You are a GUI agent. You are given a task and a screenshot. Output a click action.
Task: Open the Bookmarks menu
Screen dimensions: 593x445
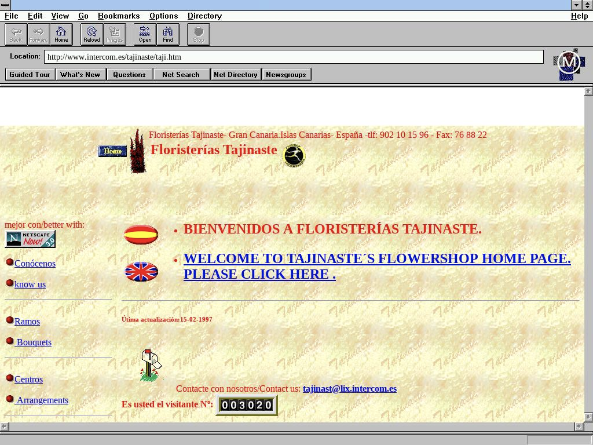tap(118, 16)
